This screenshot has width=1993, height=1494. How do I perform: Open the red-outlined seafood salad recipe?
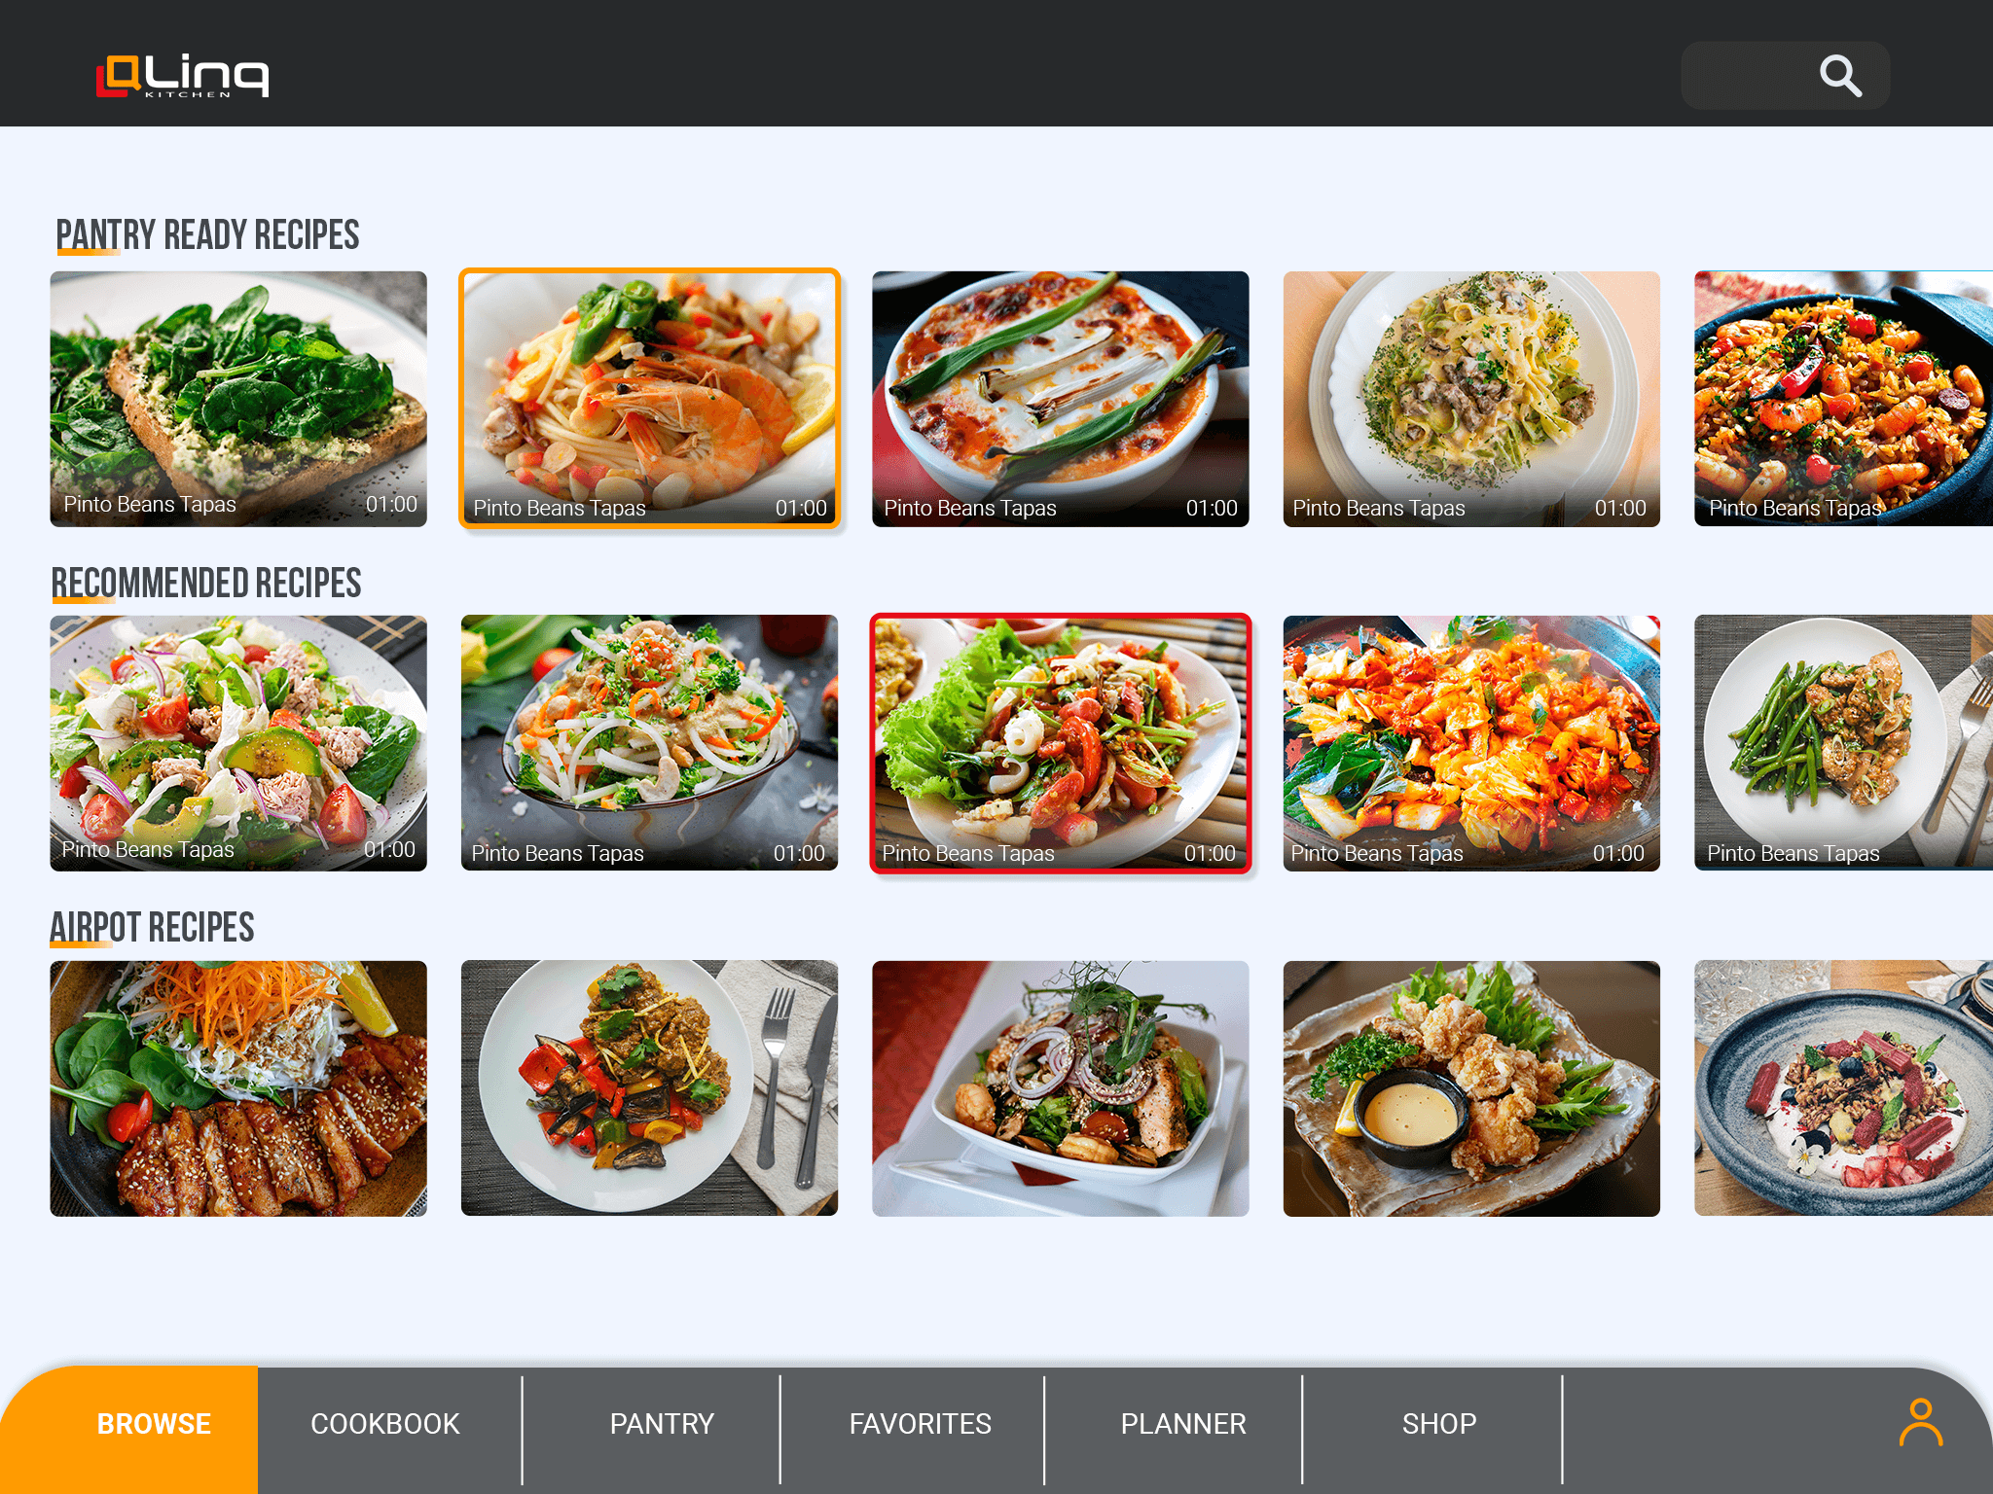(1060, 743)
